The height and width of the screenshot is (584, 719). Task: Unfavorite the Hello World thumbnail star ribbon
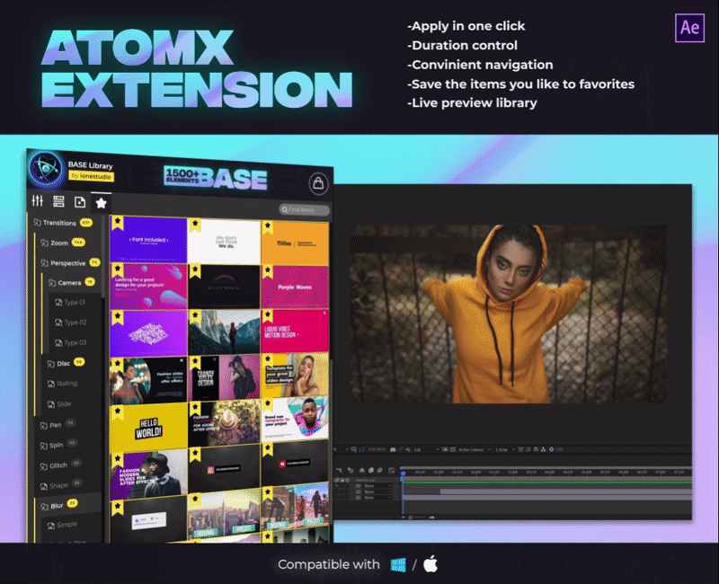click(117, 410)
